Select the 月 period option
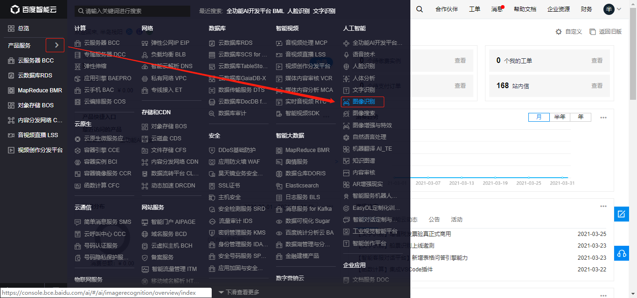Viewport: 637px width, 298px height. point(539,117)
